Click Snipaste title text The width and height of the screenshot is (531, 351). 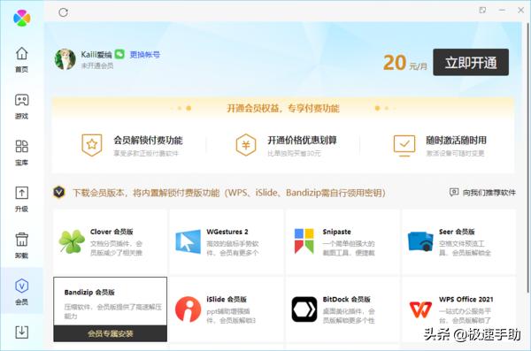pyautogui.click(x=336, y=232)
